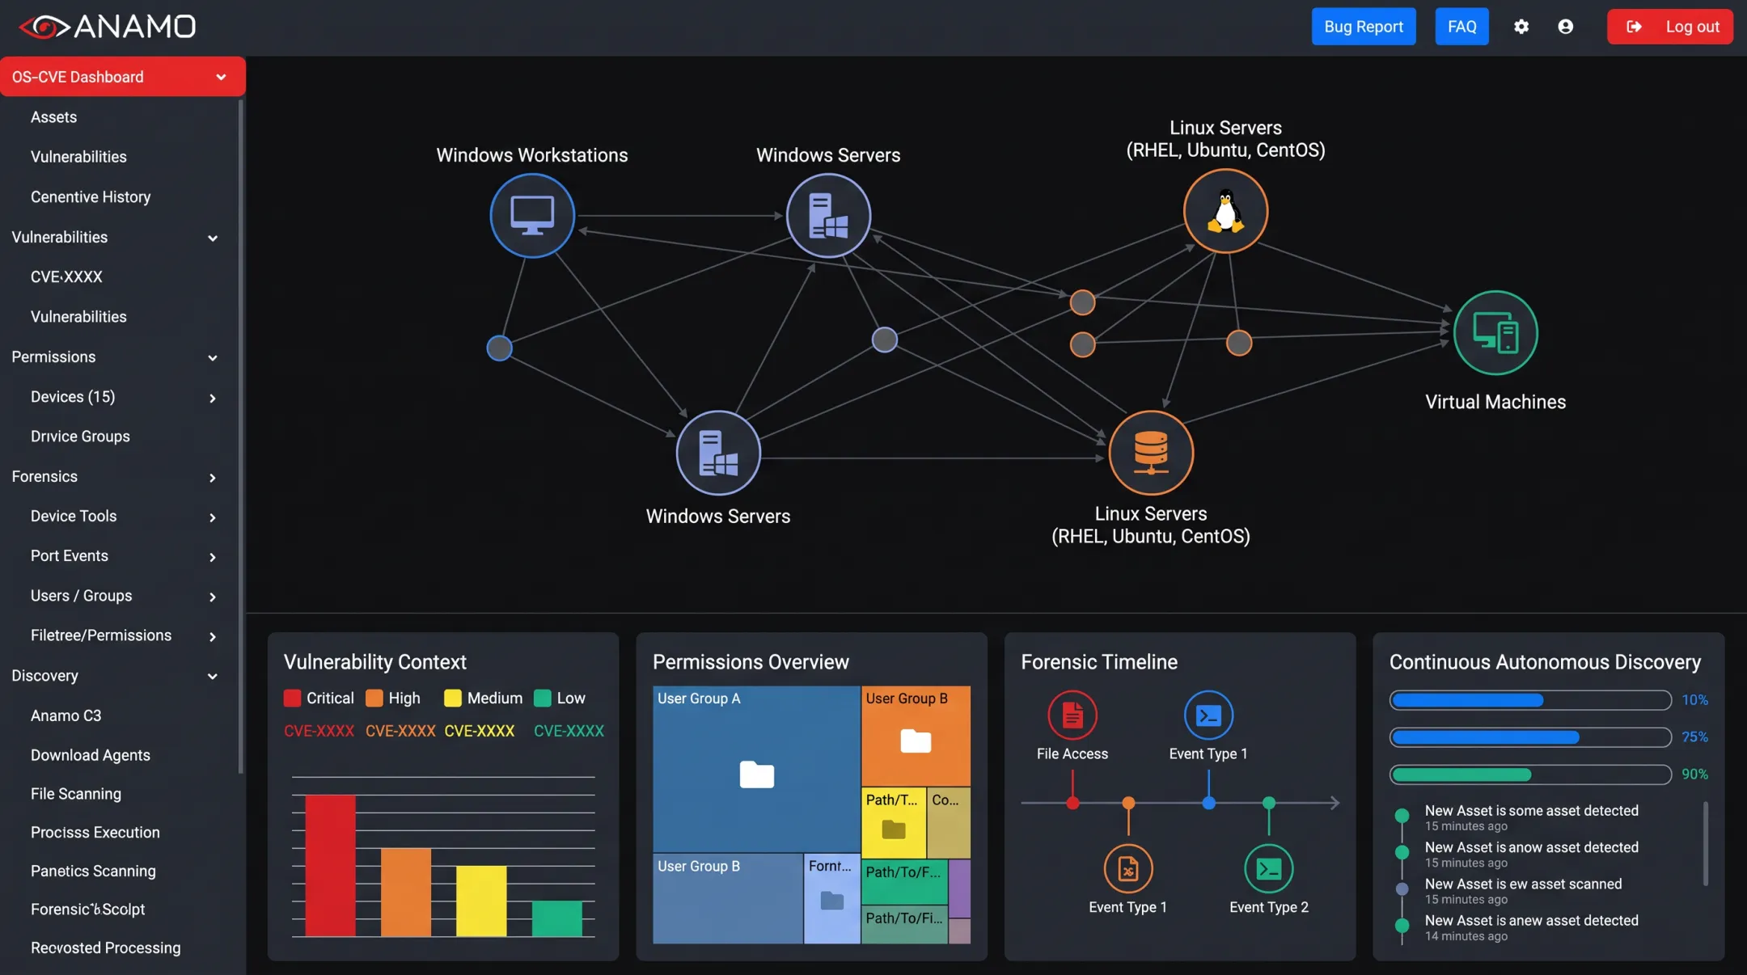This screenshot has width=1747, height=975.
Task: Open the user account profile icon
Action: click(x=1566, y=27)
